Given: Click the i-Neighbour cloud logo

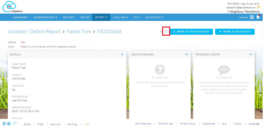Looking at the screenshot, I should [x=12, y=7].
